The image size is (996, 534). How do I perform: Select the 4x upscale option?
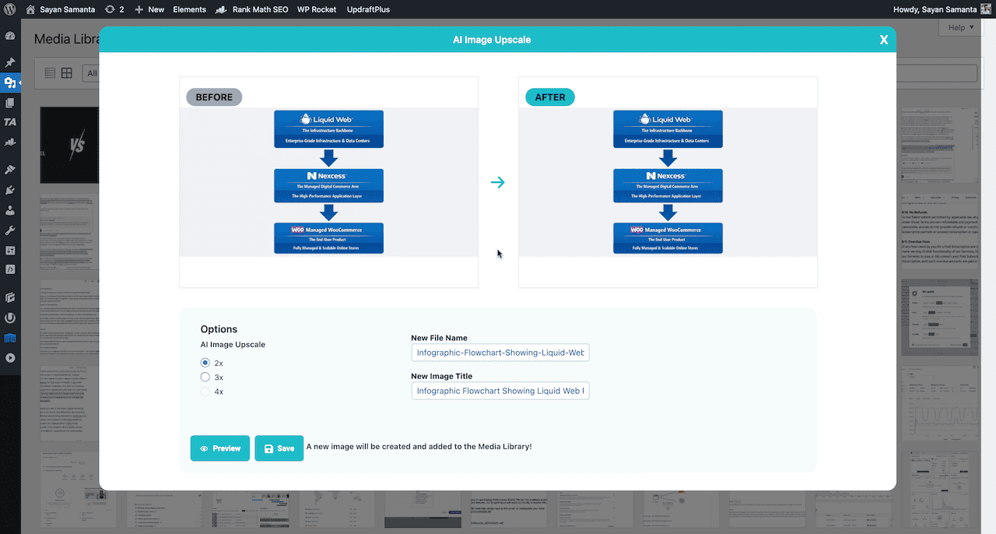(205, 392)
